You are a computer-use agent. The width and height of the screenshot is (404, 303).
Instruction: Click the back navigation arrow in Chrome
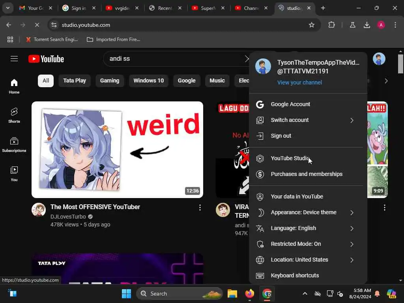tap(9, 25)
